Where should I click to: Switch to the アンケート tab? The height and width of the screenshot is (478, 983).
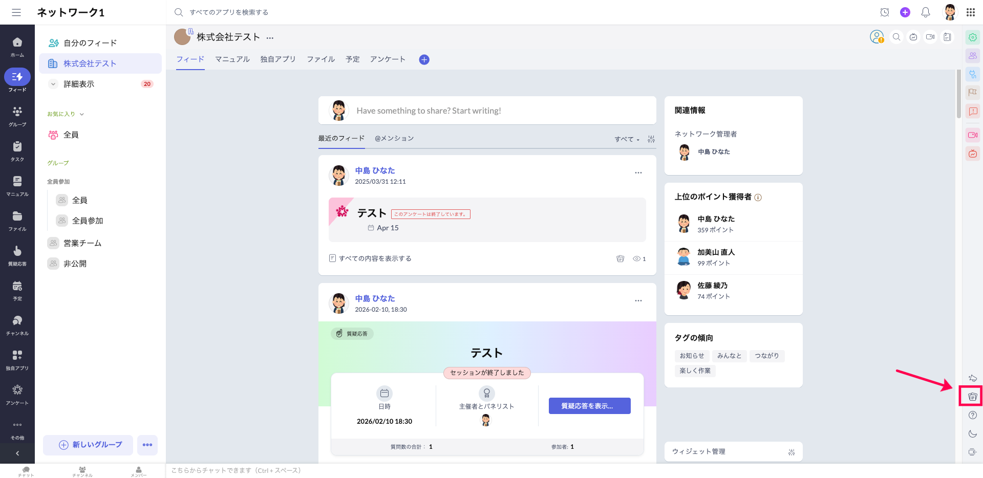tap(387, 59)
